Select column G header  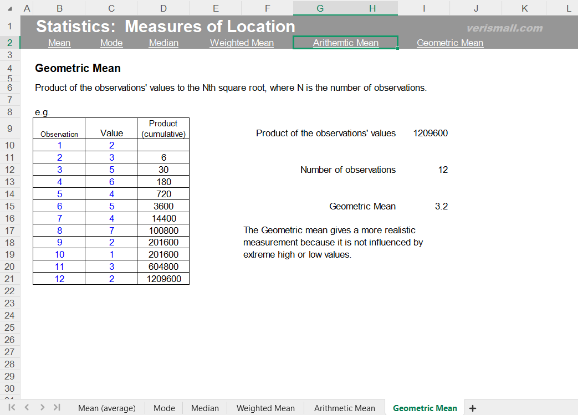(x=320, y=8)
